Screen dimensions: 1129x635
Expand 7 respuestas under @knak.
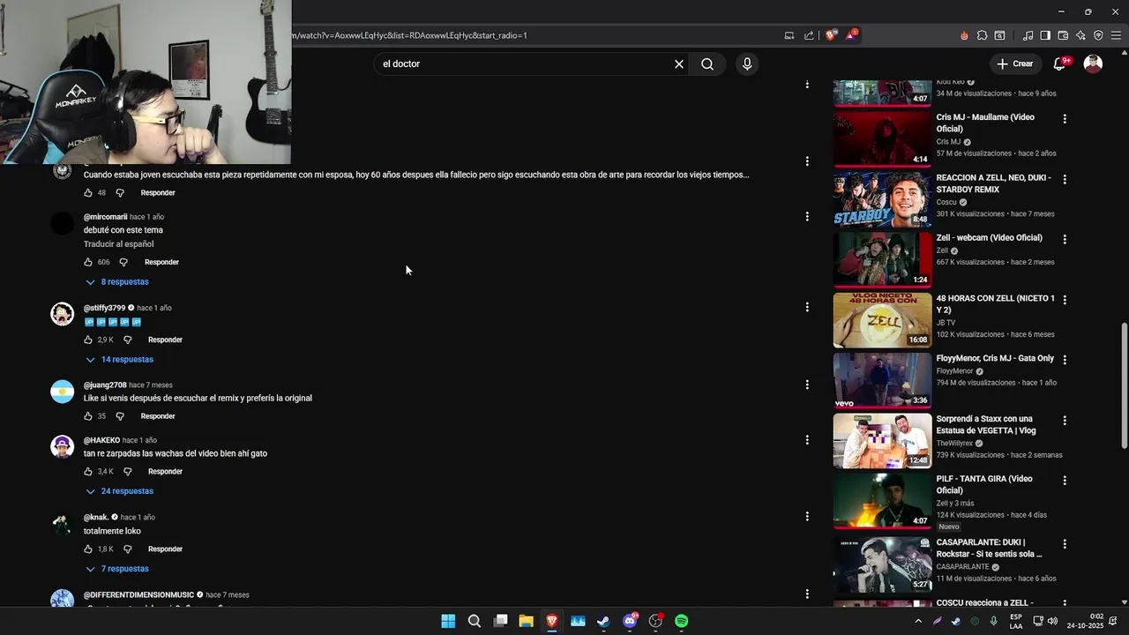pyautogui.click(x=117, y=569)
